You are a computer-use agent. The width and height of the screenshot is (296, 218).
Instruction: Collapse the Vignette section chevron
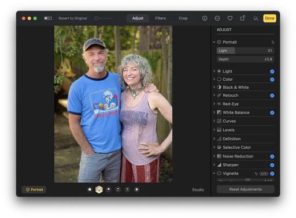pos(214,174)
